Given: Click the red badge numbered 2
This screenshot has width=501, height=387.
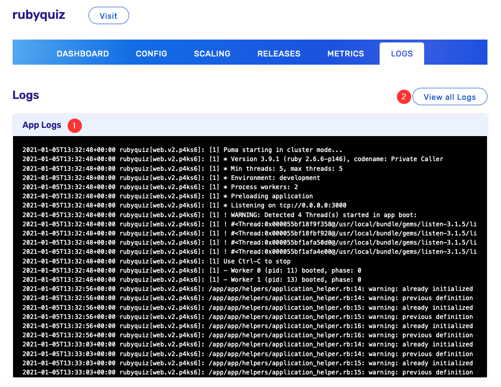Looking at the screenshot, I should [x=404, y=97].
